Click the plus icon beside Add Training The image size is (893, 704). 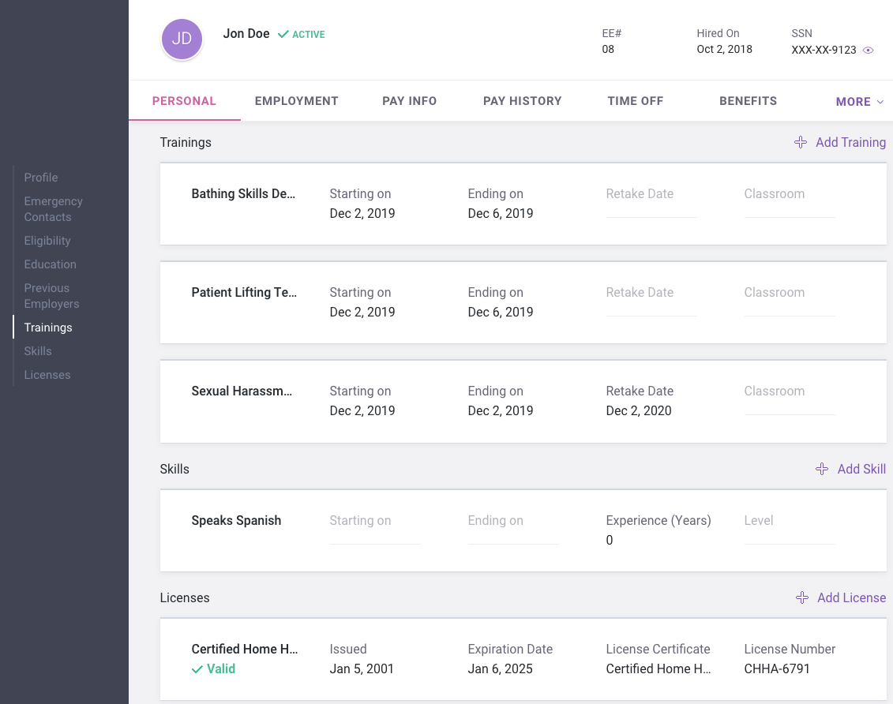[801, 142]
